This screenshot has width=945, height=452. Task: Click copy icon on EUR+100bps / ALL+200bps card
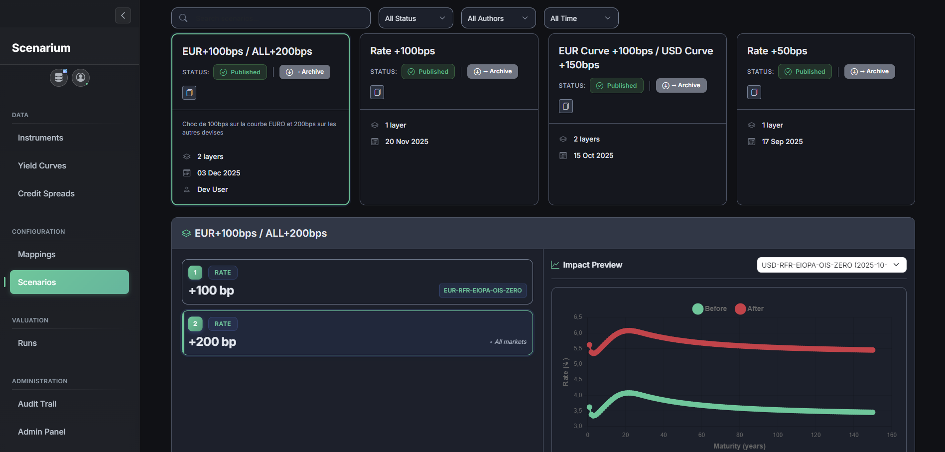189,93
